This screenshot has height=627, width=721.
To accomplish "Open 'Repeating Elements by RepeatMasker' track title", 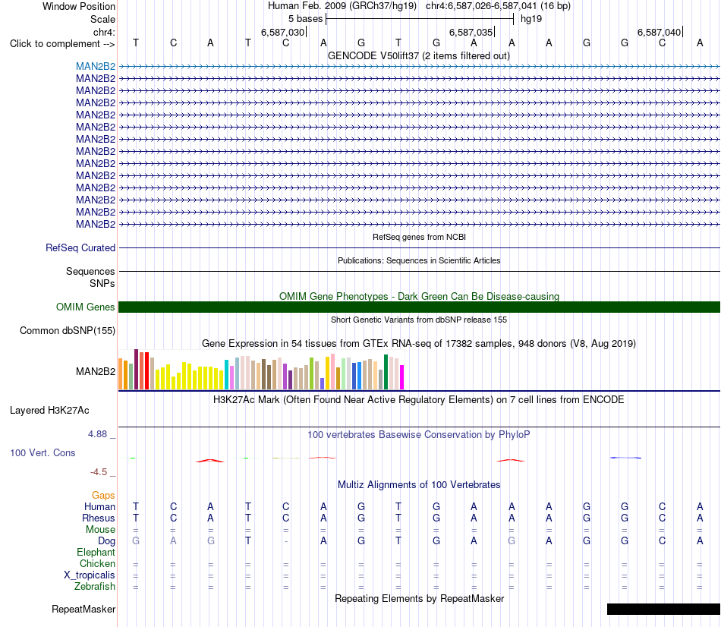I will click(x=419, y=598).
